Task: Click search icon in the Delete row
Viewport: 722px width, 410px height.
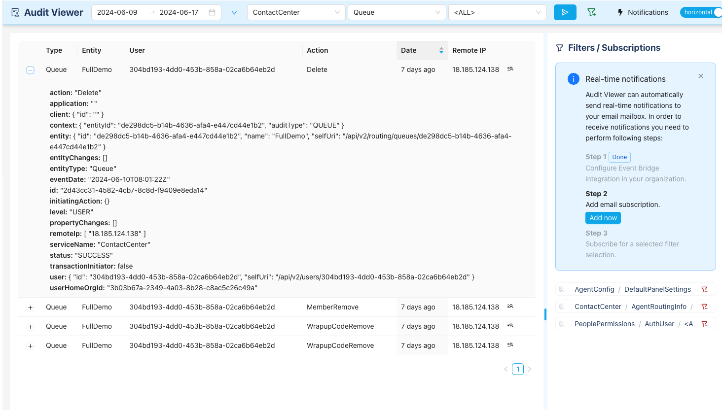Action: 510,69
